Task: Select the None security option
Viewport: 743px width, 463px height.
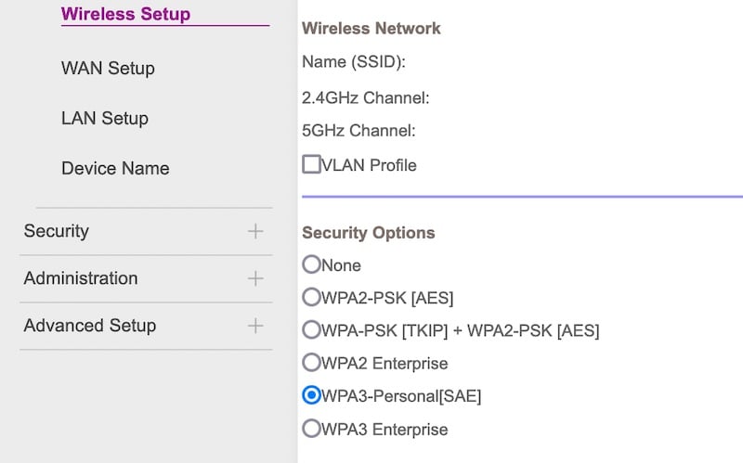Action: point(311,264)
